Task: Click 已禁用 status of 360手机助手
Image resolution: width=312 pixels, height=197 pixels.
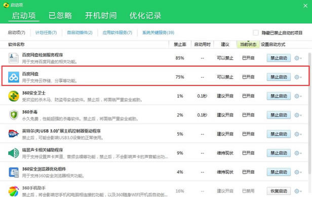Action: pyautogui.click(x=248, y=191)
